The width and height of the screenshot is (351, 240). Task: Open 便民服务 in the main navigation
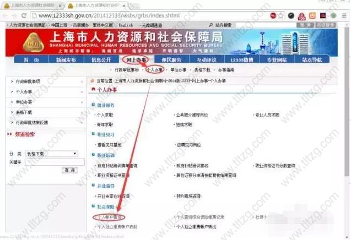point(171,59)
